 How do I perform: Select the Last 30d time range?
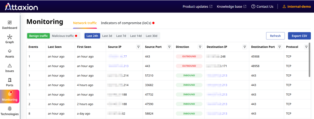151,36
